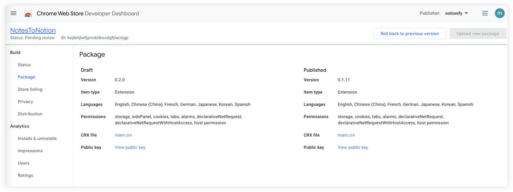513x192 pixels.
Task: Open Installs & uninstalls analytics
Action: click(37, 139)
